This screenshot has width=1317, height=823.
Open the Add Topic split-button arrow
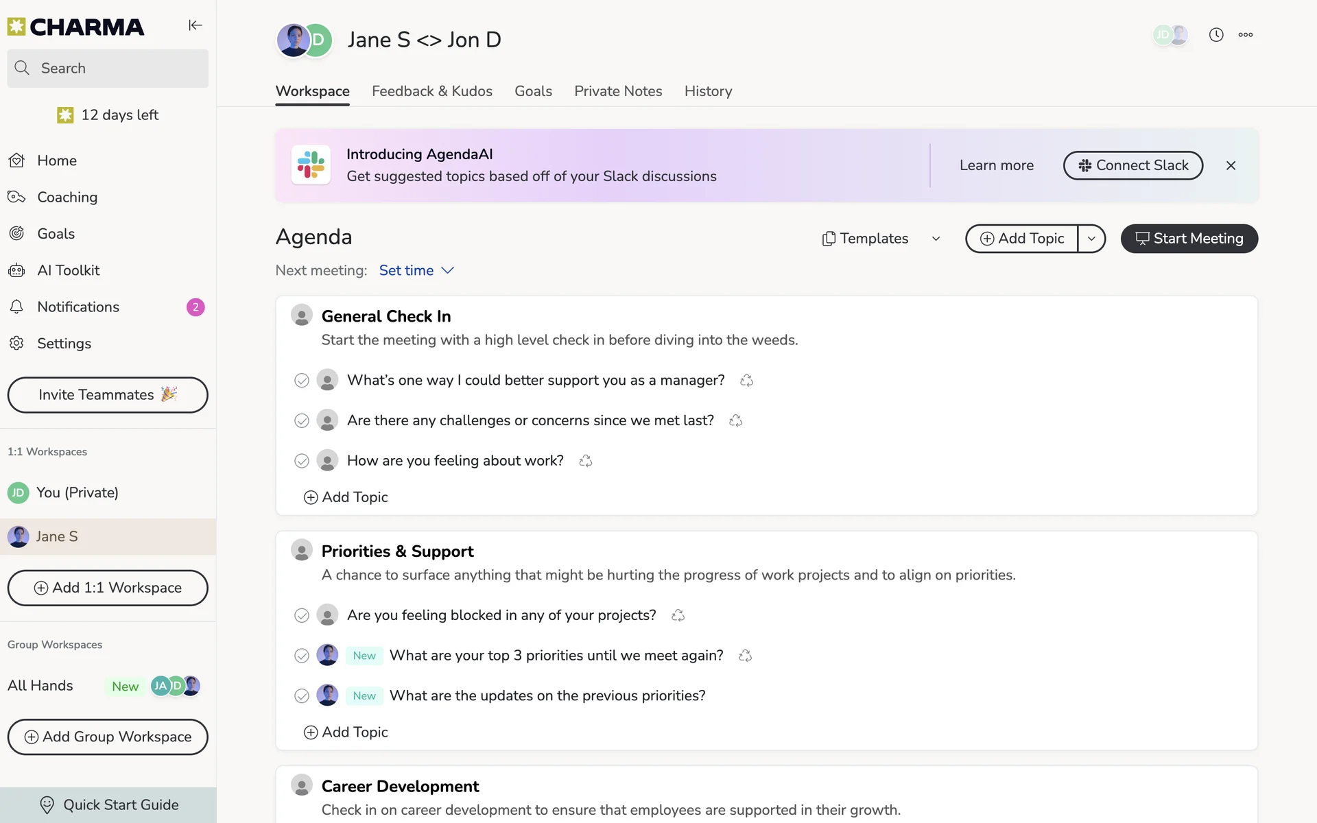pyautogui.click(x=1091, y=239)
